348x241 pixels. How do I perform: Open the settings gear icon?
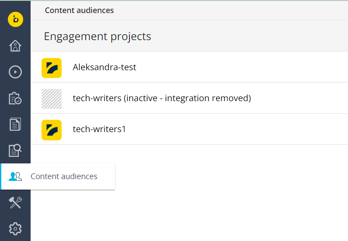click(15, 229)
